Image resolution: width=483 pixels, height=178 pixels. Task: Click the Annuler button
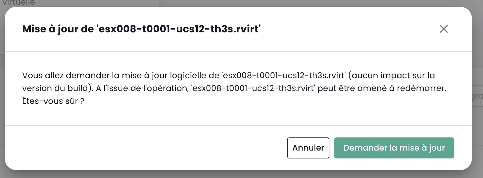click(308, 148)
